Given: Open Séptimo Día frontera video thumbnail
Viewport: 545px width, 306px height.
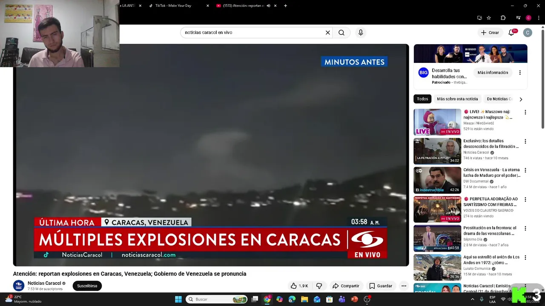Looking at the screenshot, I should pos(437,238).
